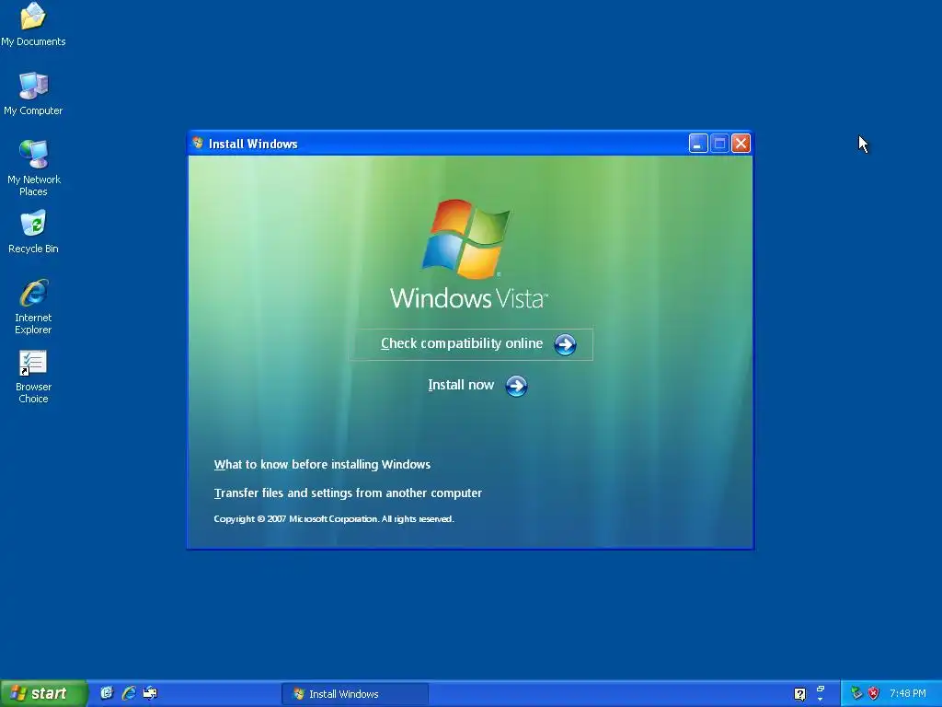Click the Install Windows taskbar button

[x=355, y=694]
